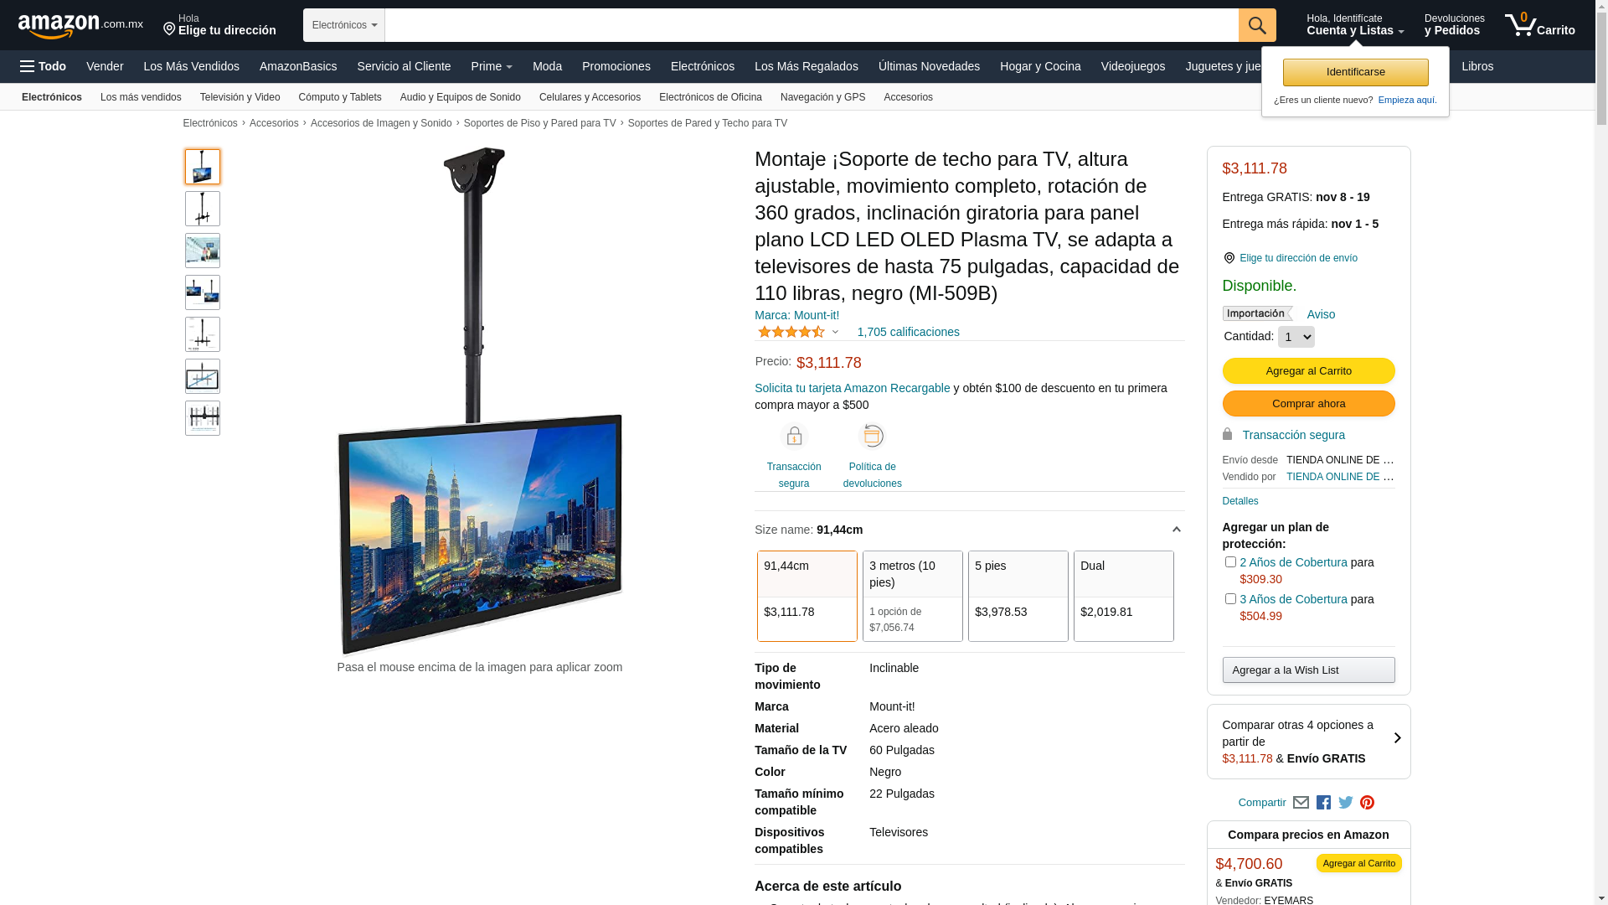Open the Todo hamburger menu
The width and height of the screenshot is (1608, 905).
coord(44,66)
